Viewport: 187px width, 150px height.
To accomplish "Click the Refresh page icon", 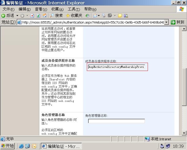I will 38,16.
